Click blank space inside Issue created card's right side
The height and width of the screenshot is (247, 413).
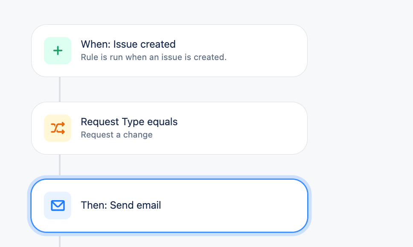(263, 51)
